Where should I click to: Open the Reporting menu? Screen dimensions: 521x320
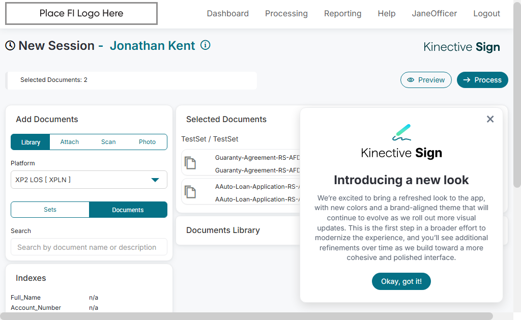coord(342,14)
